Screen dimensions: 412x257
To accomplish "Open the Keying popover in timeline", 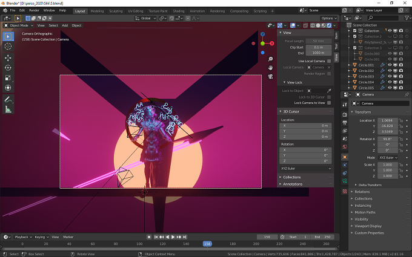I will click(x=42, y=237).
